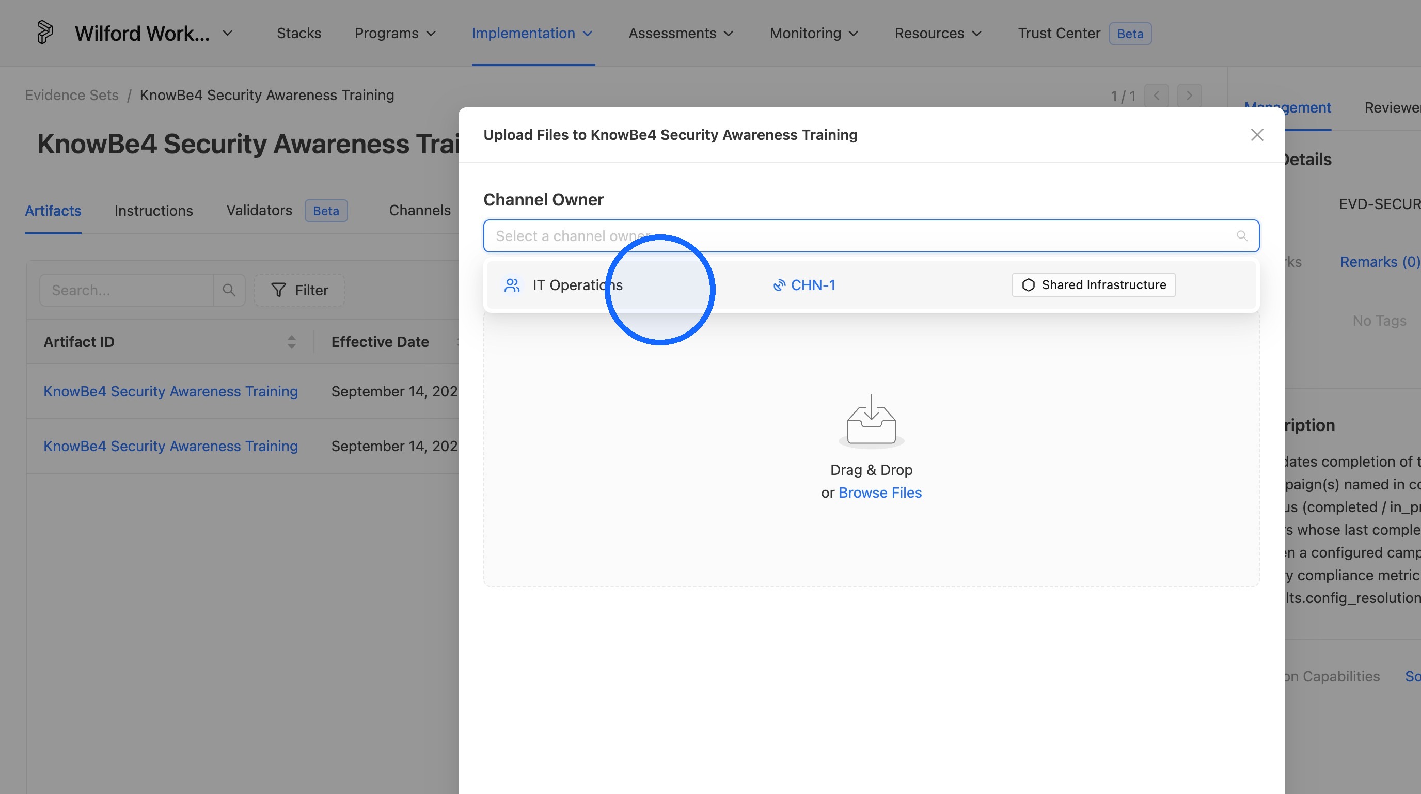This screenshot has height=794, width=1421.
Task: Close the Upload Files dialog
Action: pyautogui.click(x=1257, y=135)
